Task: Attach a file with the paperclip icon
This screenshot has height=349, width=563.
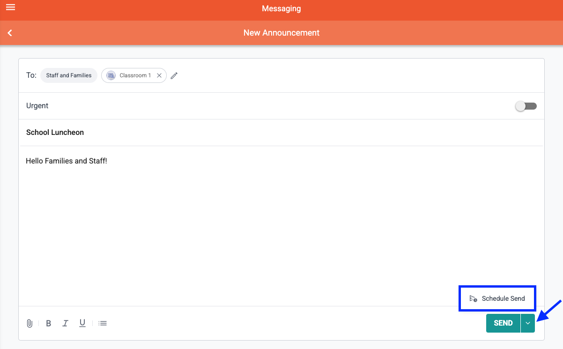Action: coord(30,323)
